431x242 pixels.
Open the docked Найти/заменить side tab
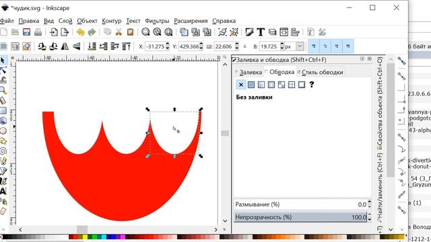tap(380, 188)
